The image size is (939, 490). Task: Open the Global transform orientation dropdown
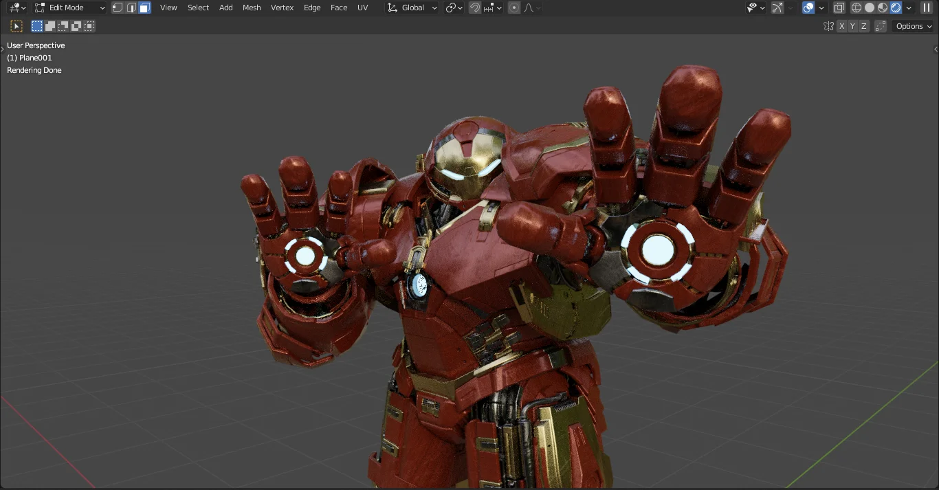click(411, 8)
